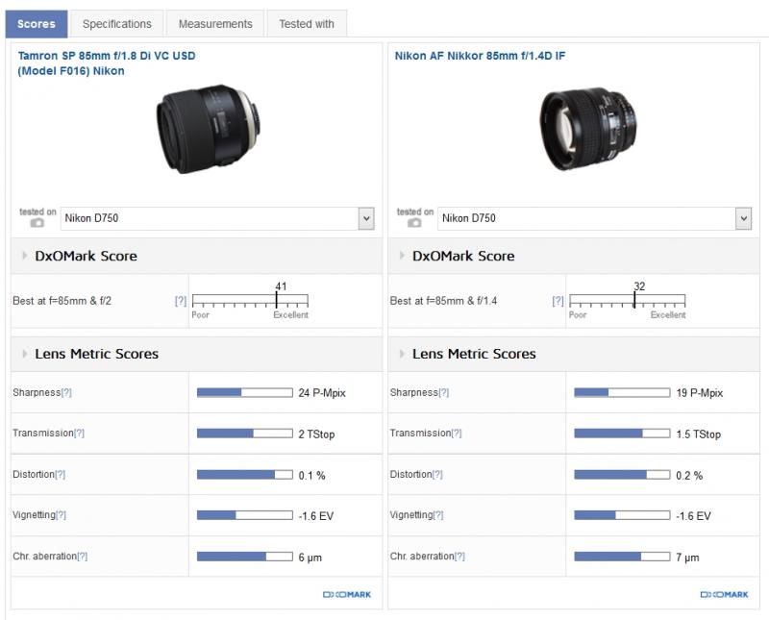Click the Nikkor sharpness bar at 19 P-Mpix
This screenshot has width=769, height=620.
(622, 392)
